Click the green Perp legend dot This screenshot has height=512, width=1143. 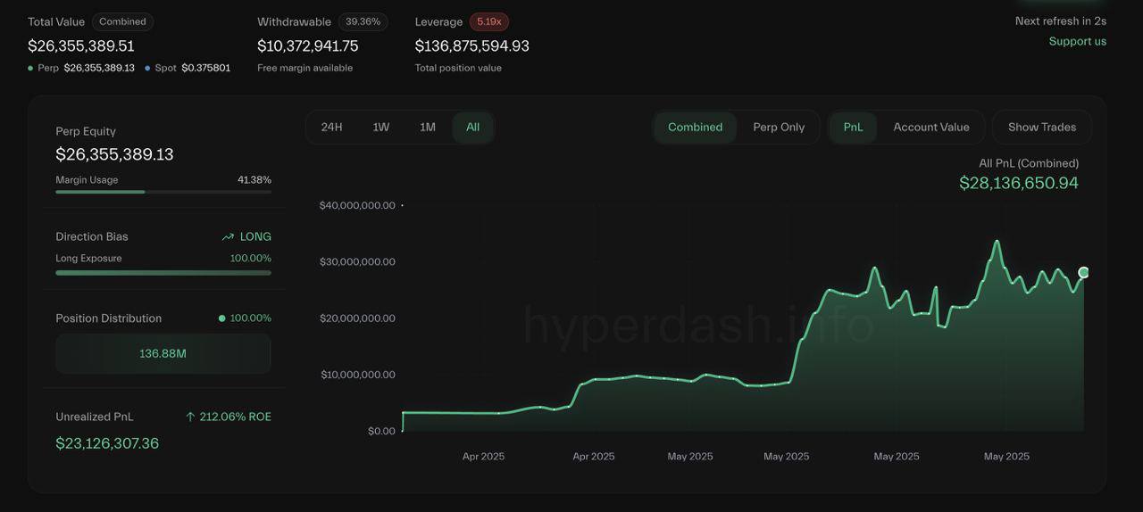30,68
